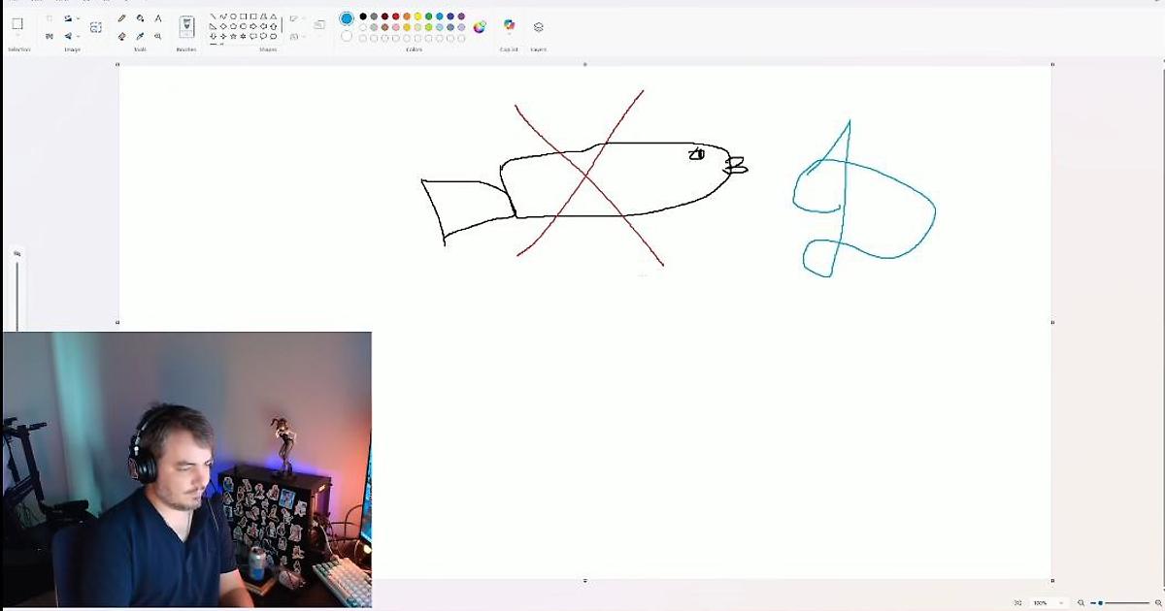Open the Copilot button in ribbon

509,25
